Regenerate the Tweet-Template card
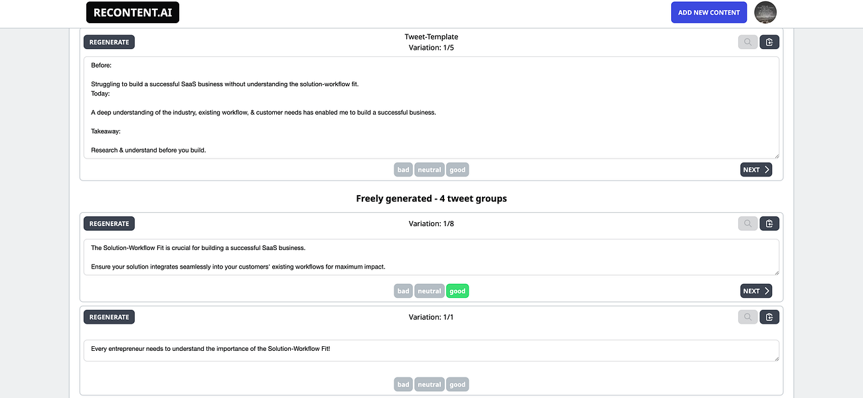This screenshot has width=863, height=398. (x=109, y=42)
